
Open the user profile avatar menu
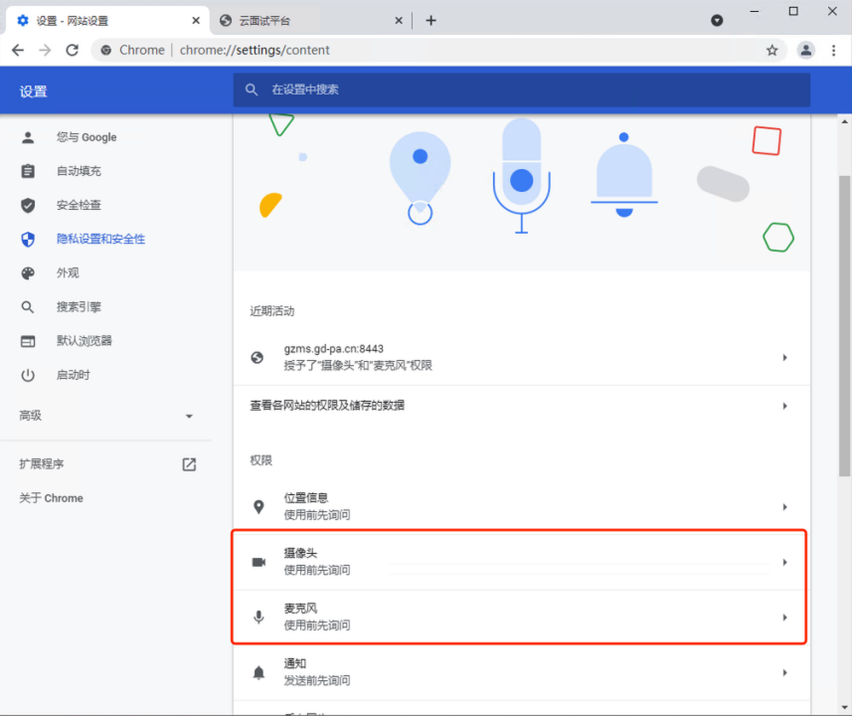(806, 51)
